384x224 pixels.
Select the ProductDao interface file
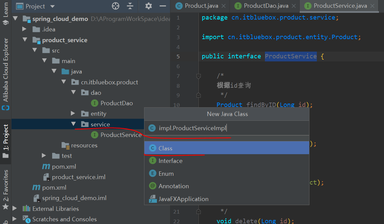pos(112,103)
